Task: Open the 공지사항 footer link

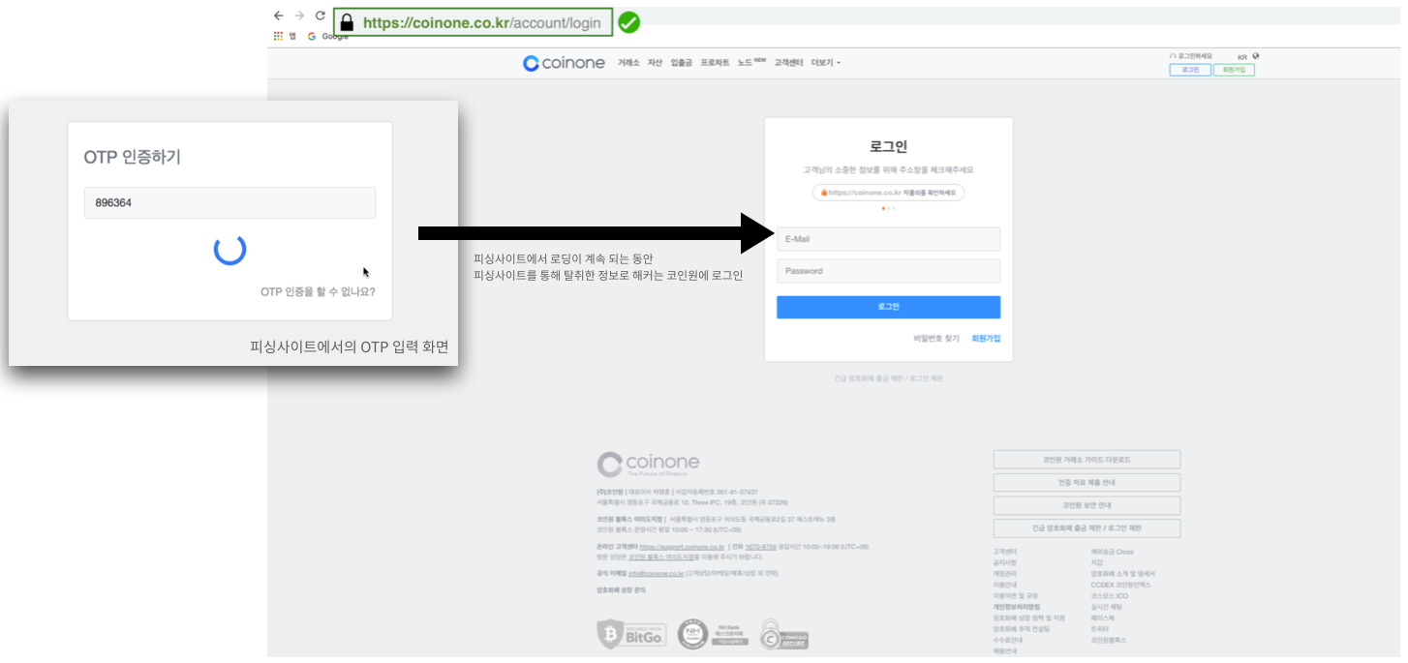Action: pos(1004,562)
